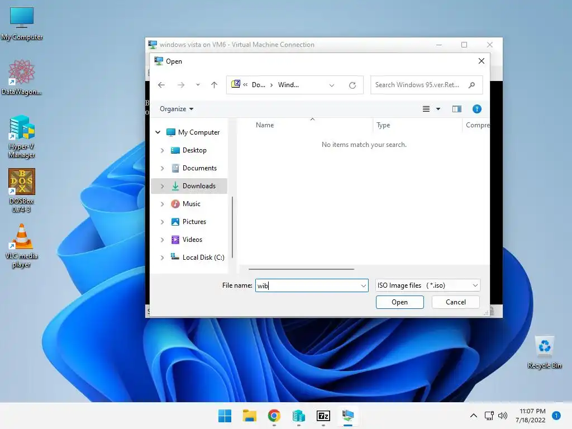This screenshot has width=572, height=429.
Task: Collapse the My Computer tree node
Action: 158,132
